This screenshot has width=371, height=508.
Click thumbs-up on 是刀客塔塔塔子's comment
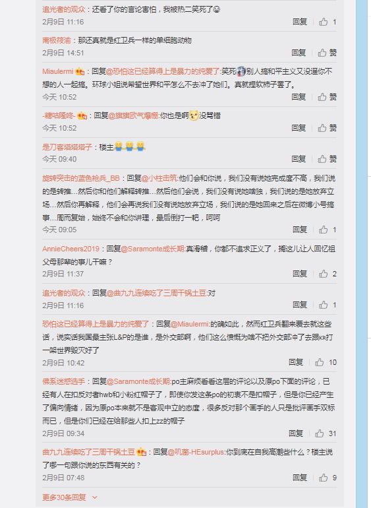(x=327, y=159)
